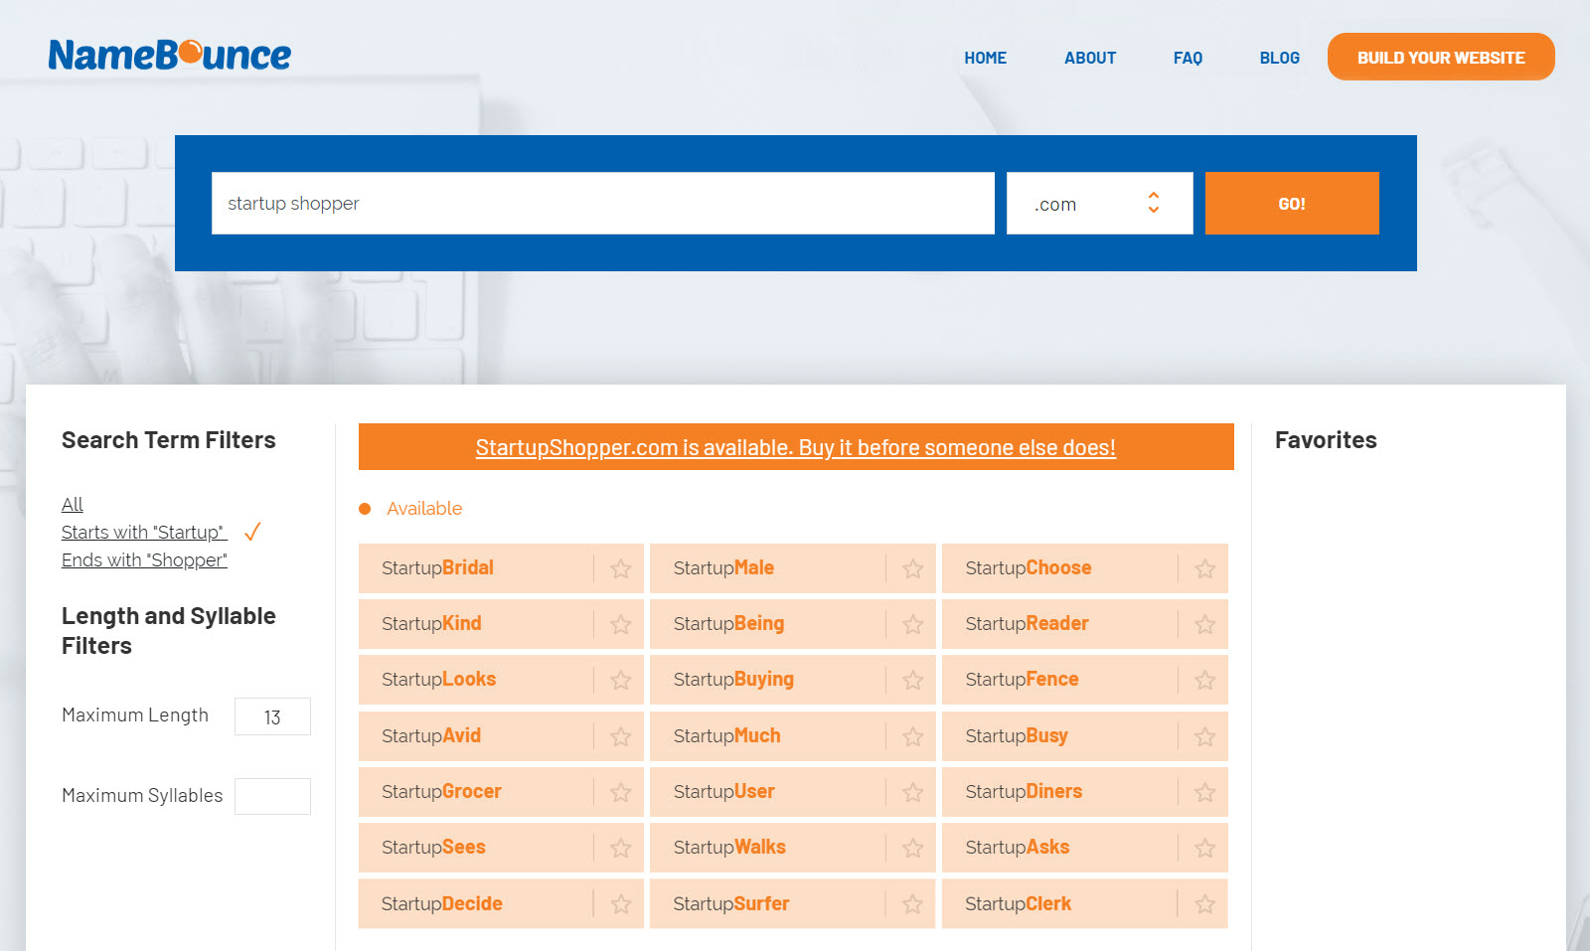Mark StartupGrocer as favorite with star
Viewport: 1590px width, 951px height.
[x=621, y=792]
